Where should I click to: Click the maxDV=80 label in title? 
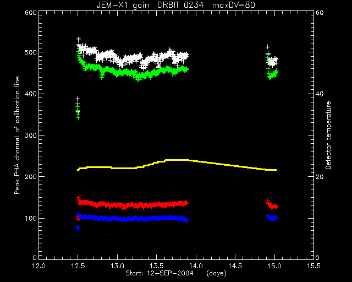click(233, 5)
